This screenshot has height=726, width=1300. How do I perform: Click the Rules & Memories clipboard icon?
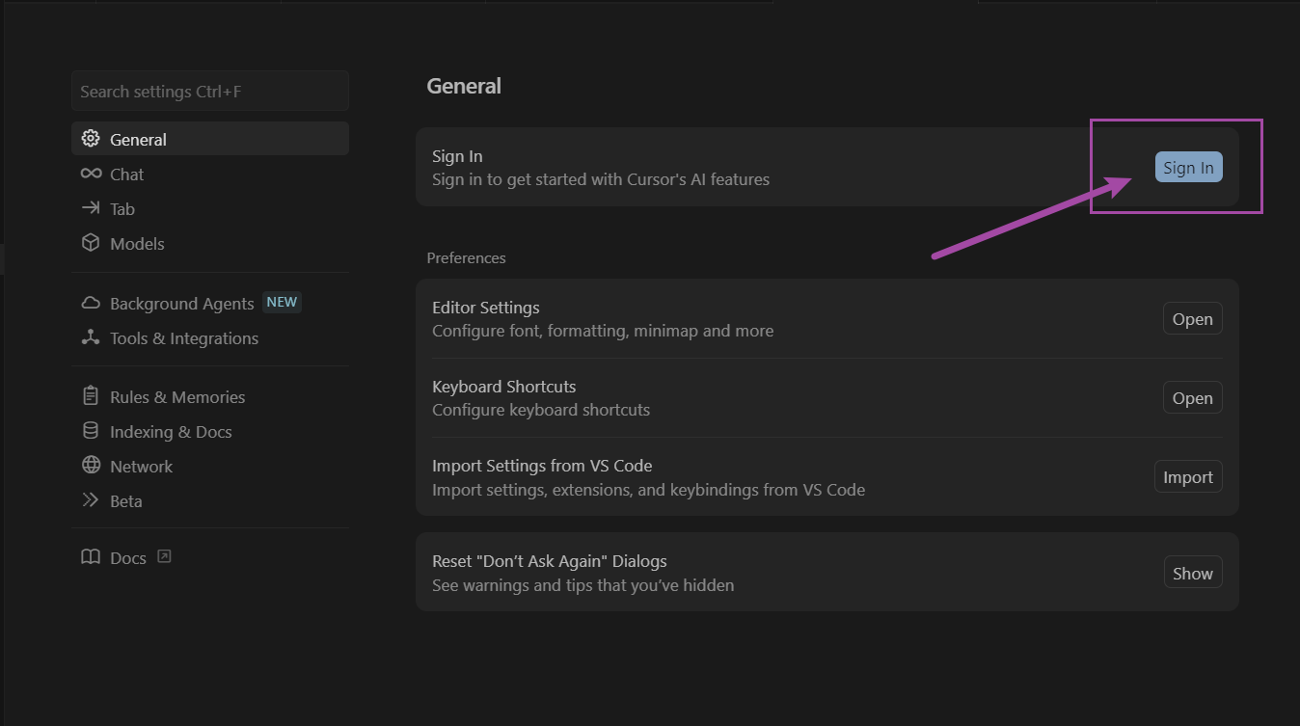91,396
